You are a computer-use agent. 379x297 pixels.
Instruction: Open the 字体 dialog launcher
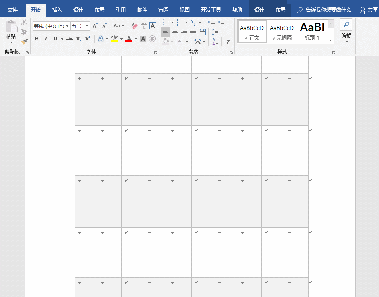[156, 52]
